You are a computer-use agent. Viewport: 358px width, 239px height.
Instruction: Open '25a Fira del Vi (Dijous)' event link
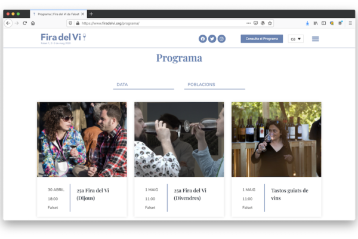coord(92,194)
